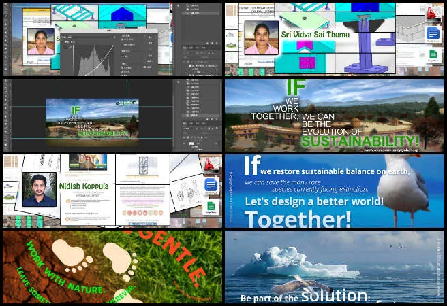This screenshot has height=306, width=447.
Task: Click the green 'SUSTAINABILITY!' text in the large banner
Action: (360, 141)
